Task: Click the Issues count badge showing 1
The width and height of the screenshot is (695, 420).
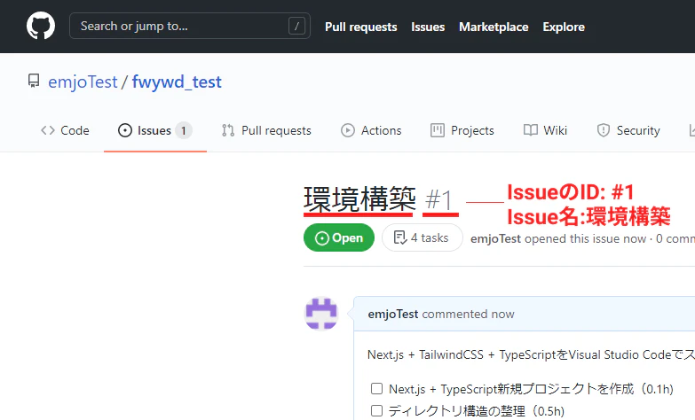Action: [x=184, y=130]
